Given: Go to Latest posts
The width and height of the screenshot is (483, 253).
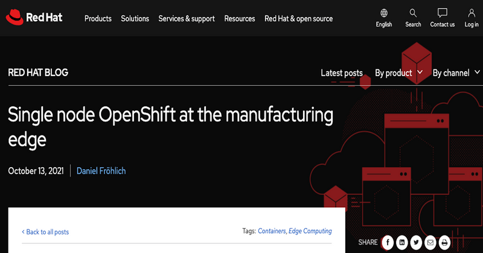Looking at the screenshot, I should click(342, 73).
